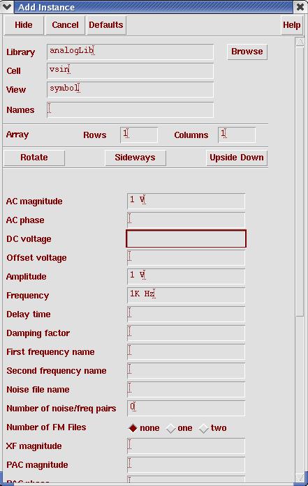Image resolution: width=308 pixels, height=486 pixels.
Task: Flip the instance Upside Down
Action: point(237,158)
